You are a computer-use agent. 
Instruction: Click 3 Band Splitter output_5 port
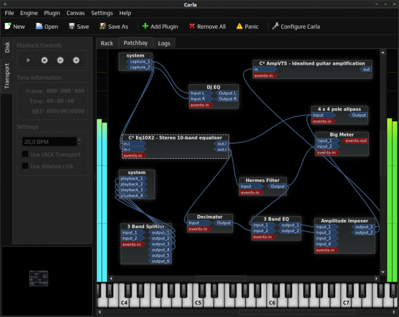point(160,255)
